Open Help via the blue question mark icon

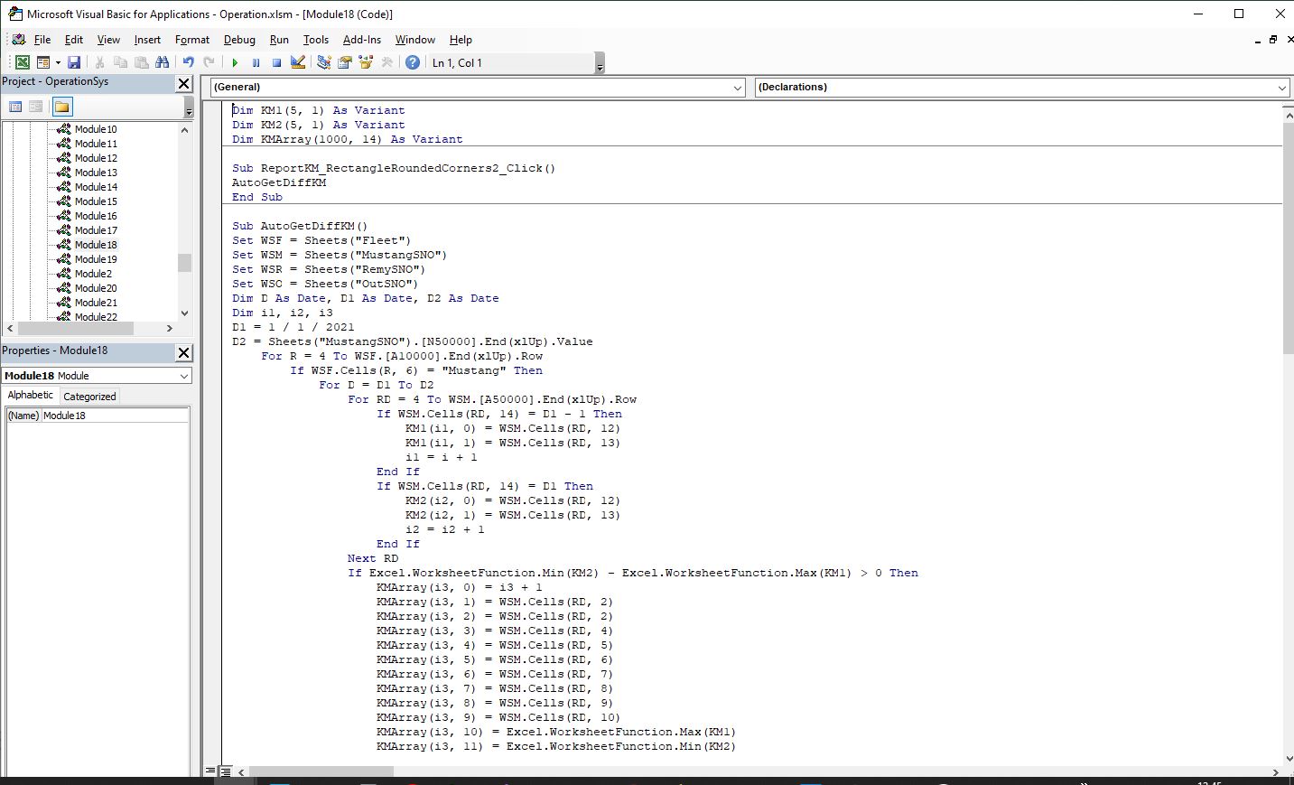click(x=413, y=62)
